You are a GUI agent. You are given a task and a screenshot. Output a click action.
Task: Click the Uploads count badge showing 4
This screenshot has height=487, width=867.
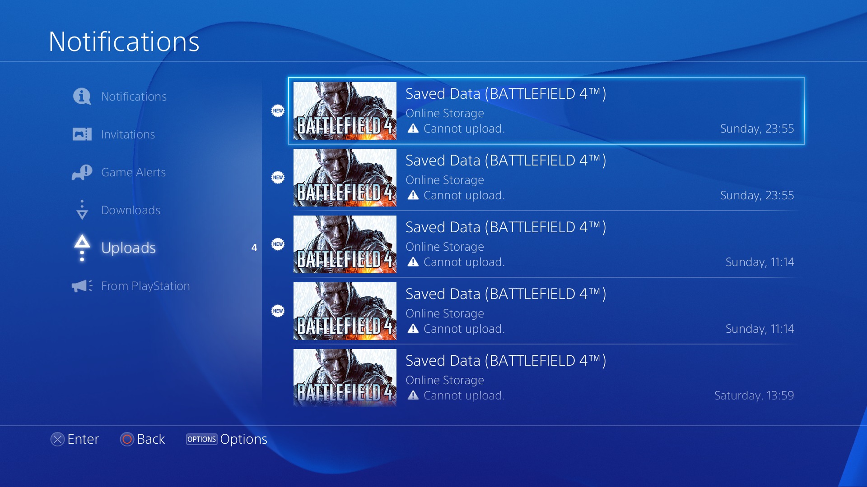254,248
